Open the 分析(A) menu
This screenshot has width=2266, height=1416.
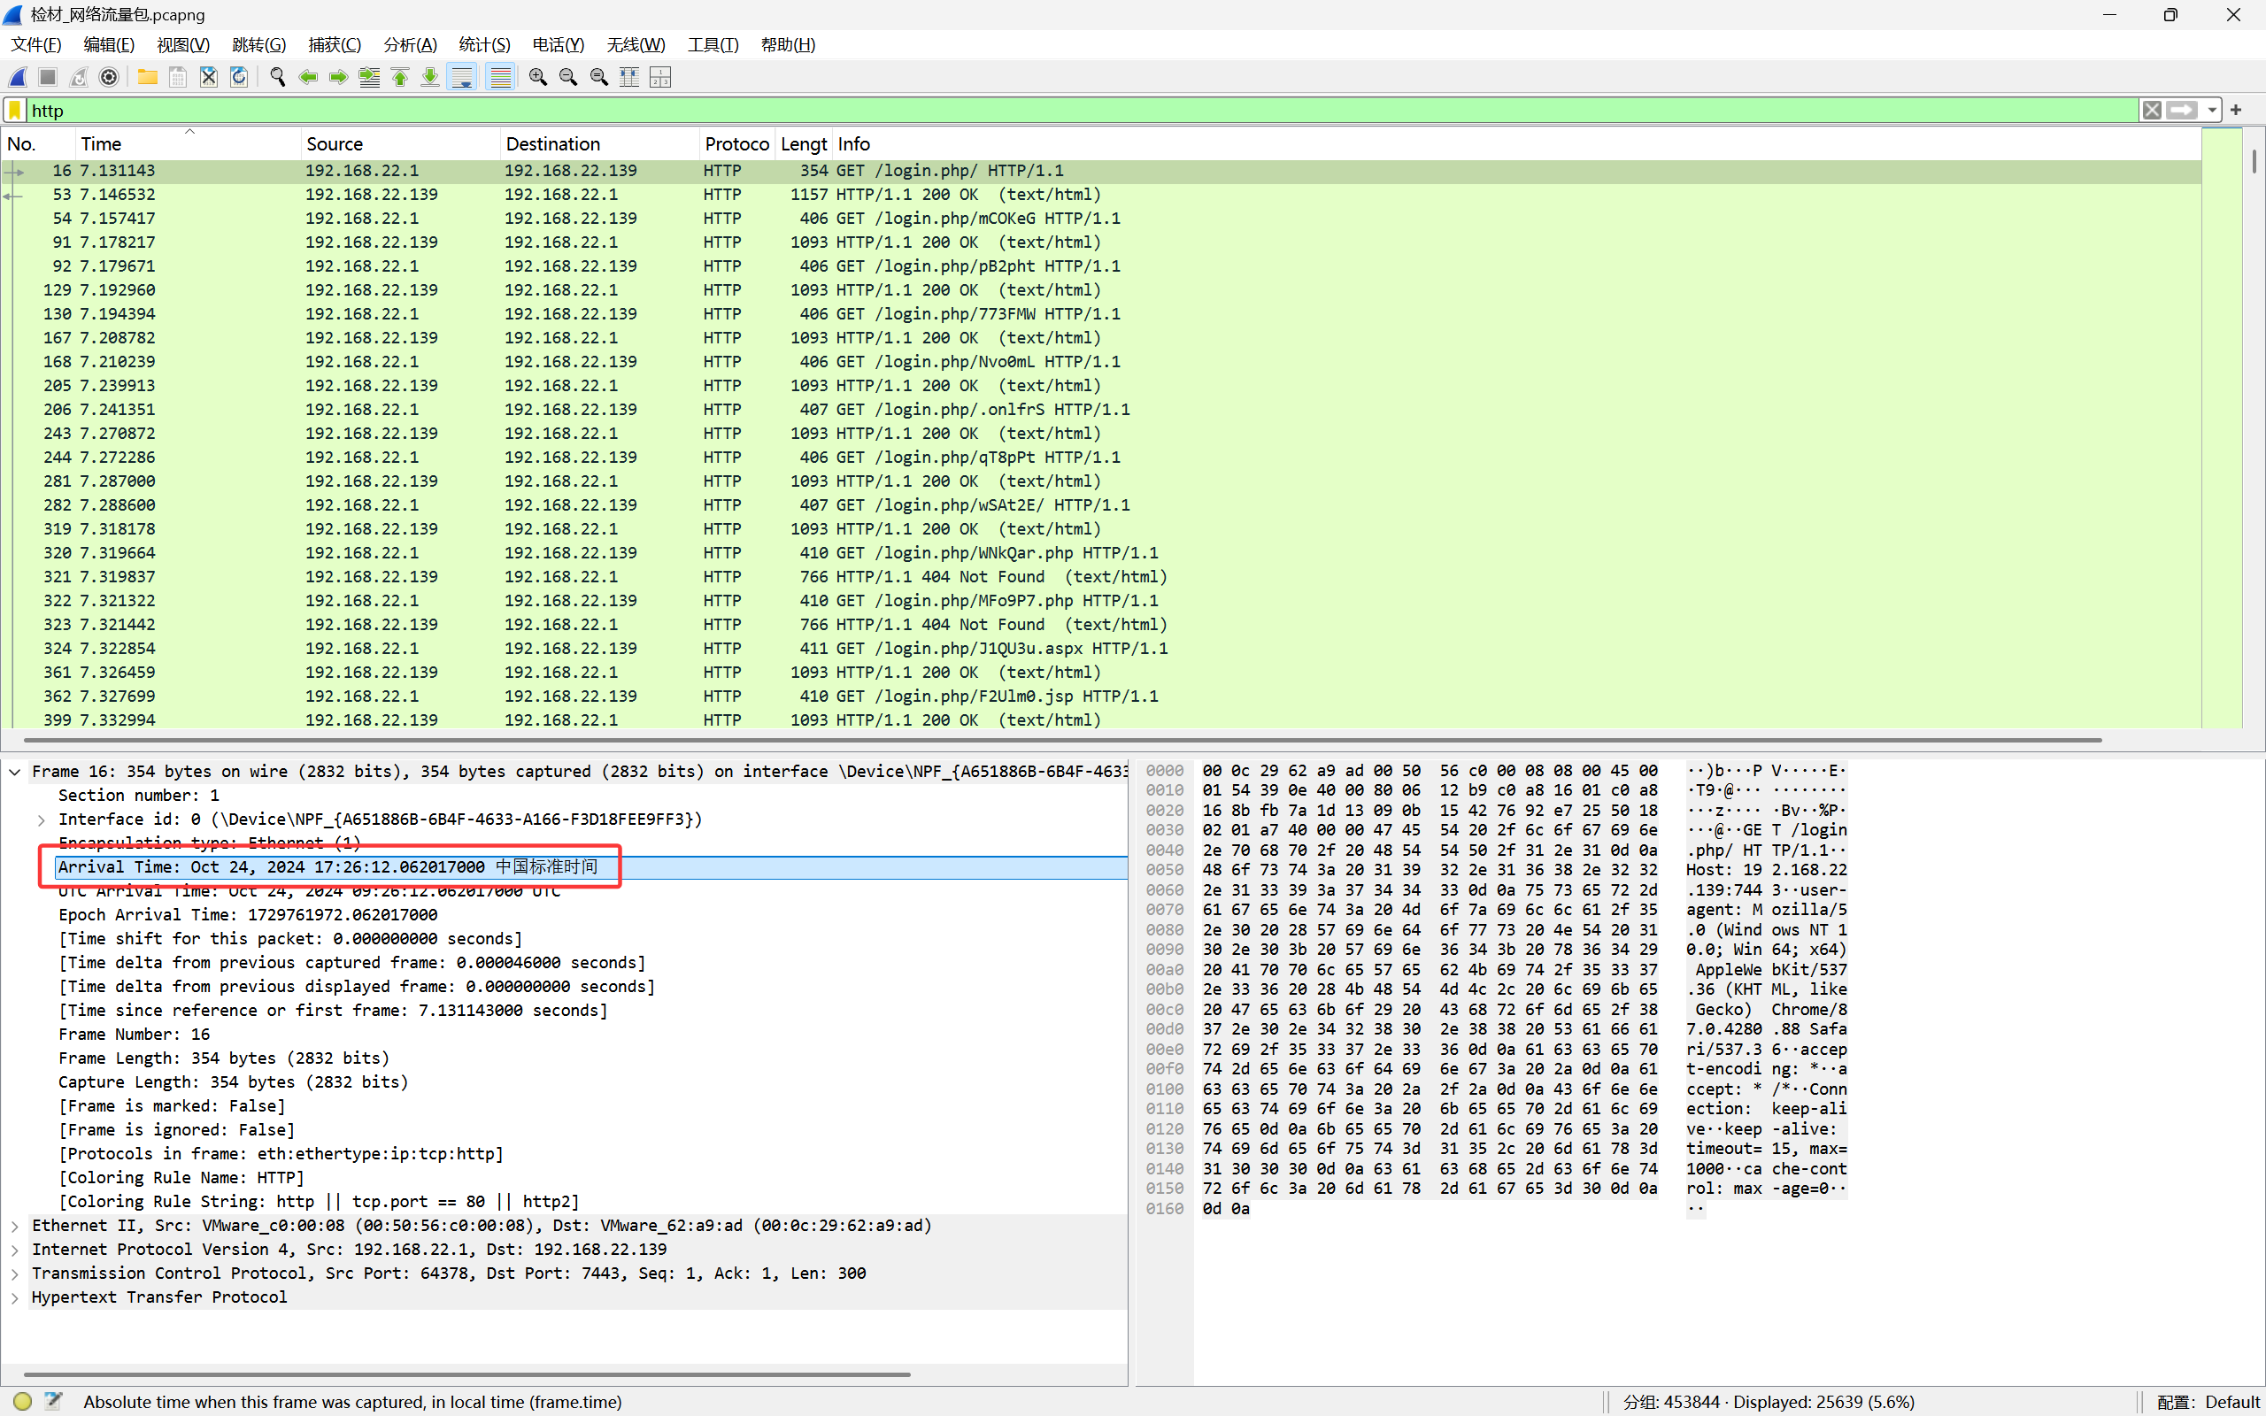[x=409, y=45]
